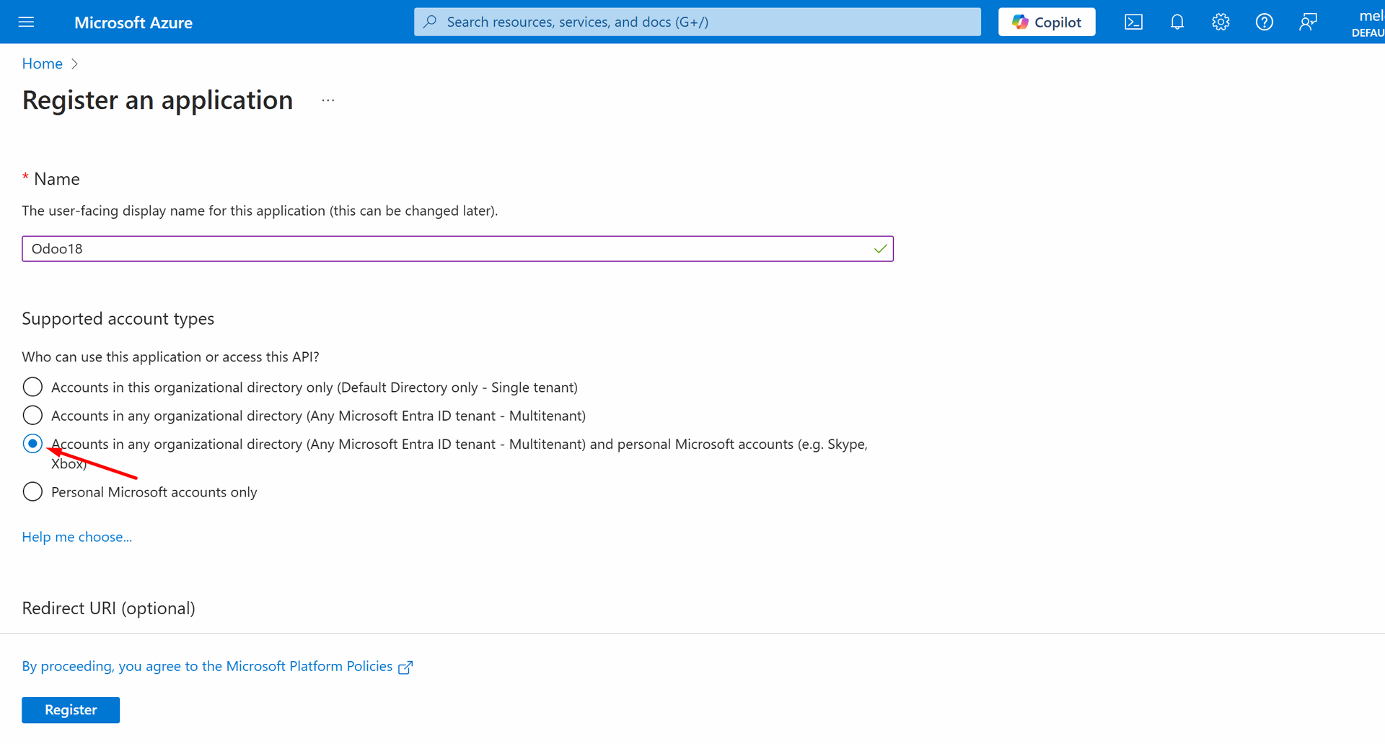
Task: Click the Register button
Action: (x=71, y=710)
